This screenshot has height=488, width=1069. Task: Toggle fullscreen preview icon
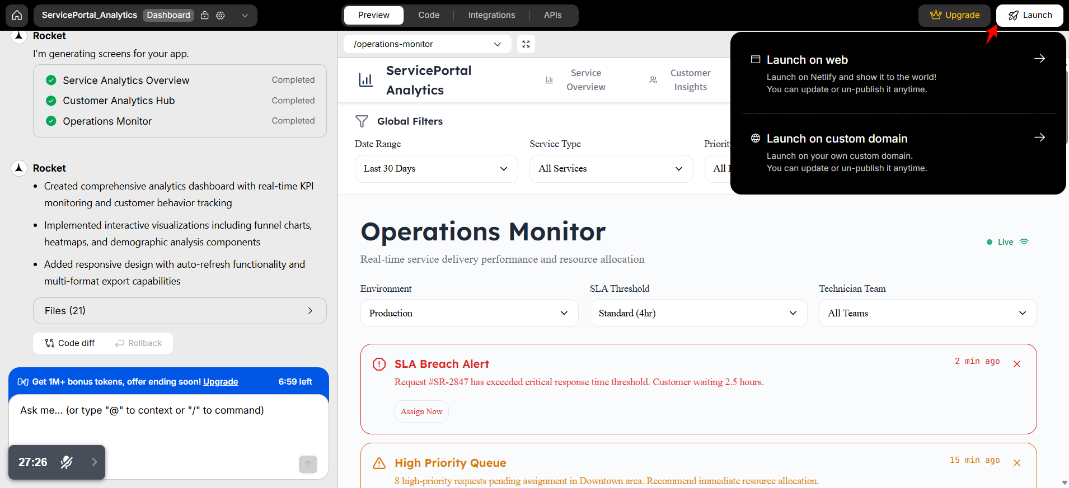pyautogui.click(x=526, y=44)
